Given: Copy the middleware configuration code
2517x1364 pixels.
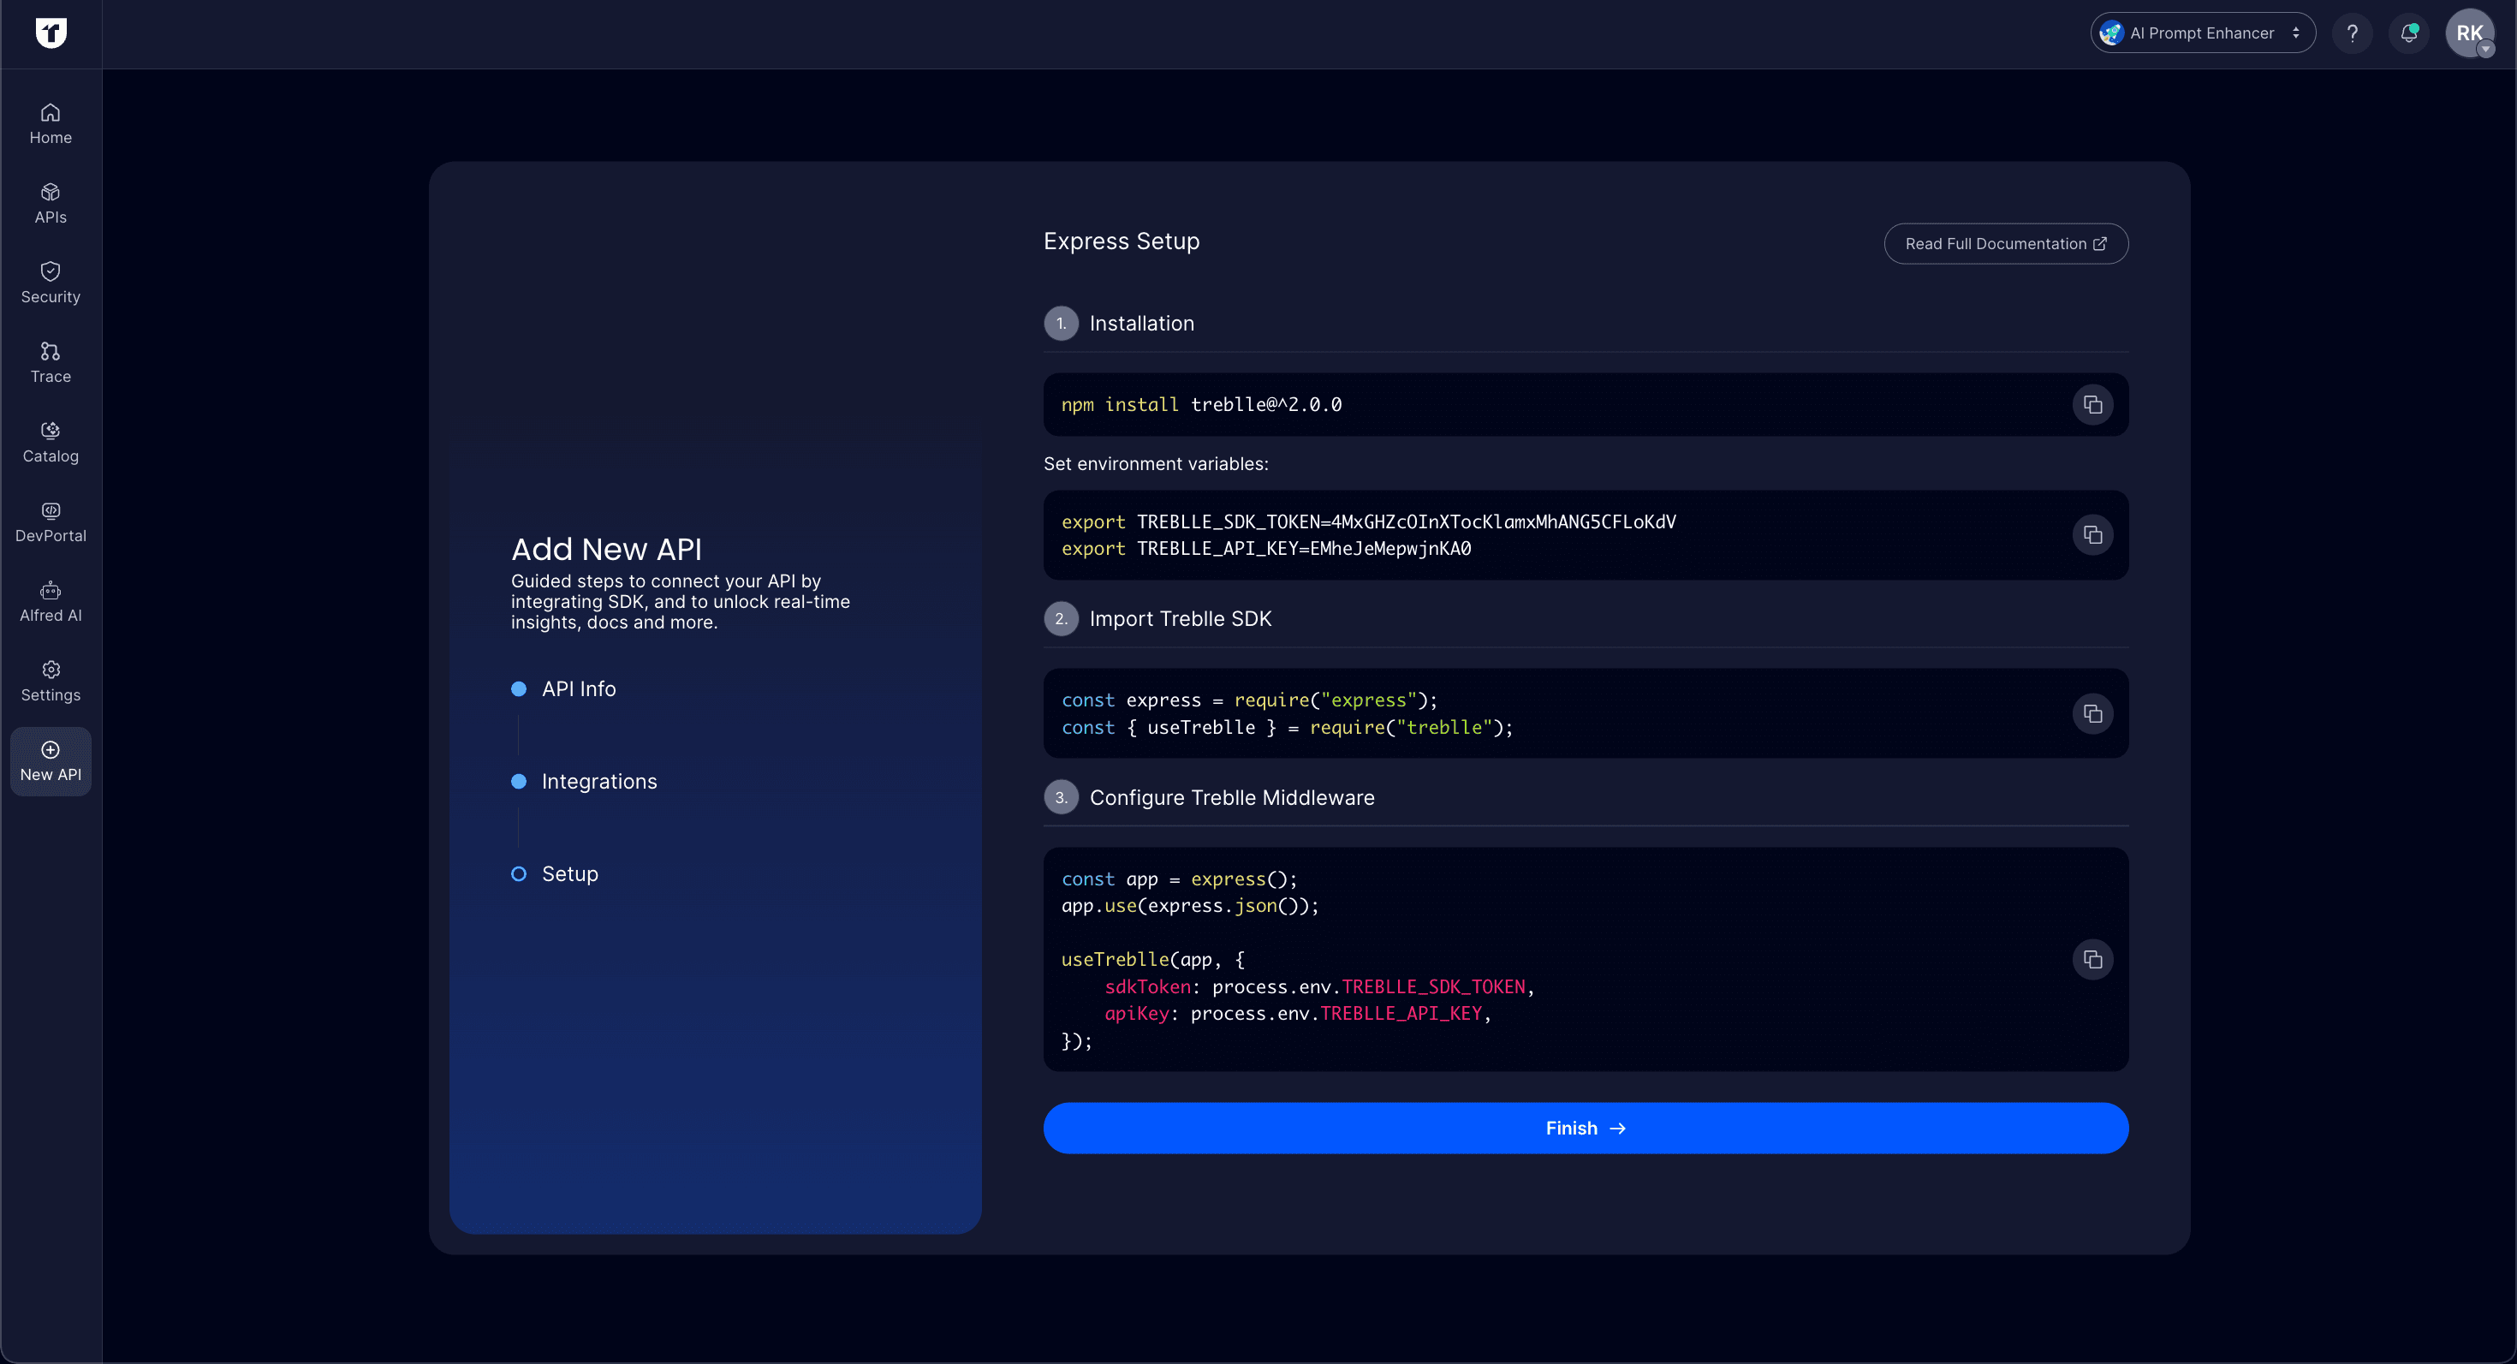Looking at the screenshot, I should 2092,960.
